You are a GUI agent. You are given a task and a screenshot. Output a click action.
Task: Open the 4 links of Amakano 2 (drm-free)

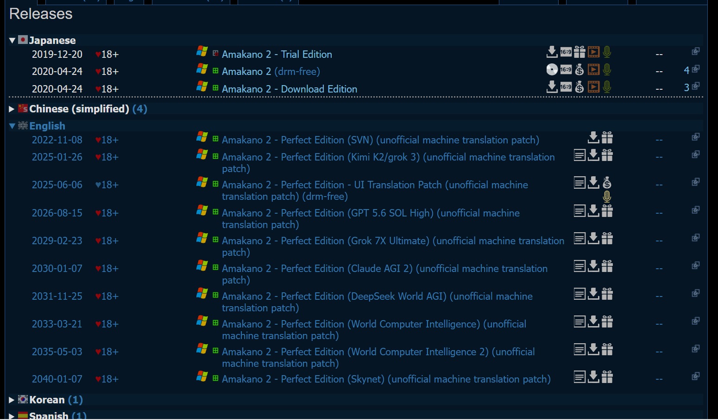[x=691, y=70]
